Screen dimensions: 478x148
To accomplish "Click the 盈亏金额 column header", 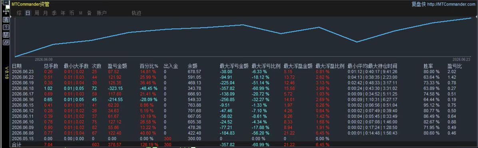I will [x=118, y=66].
